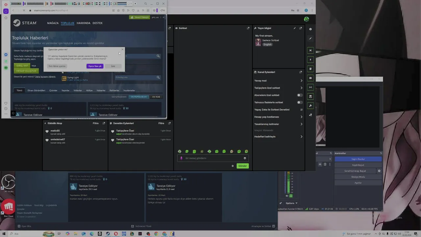Screen dimensions: 421x237
Task: Expand Hesap yaşı kısıtlaması option
Action: pyautogui.click(x=278, y=117)
